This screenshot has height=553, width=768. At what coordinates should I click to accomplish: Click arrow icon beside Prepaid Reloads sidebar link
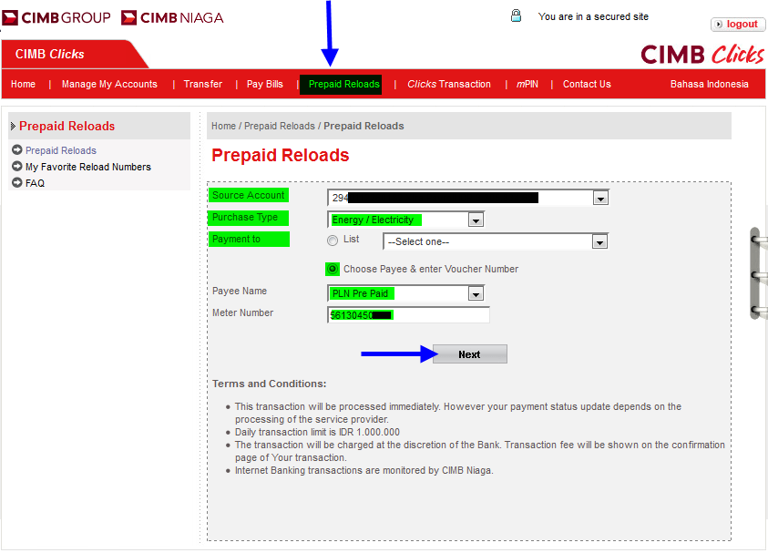point(17,150)
